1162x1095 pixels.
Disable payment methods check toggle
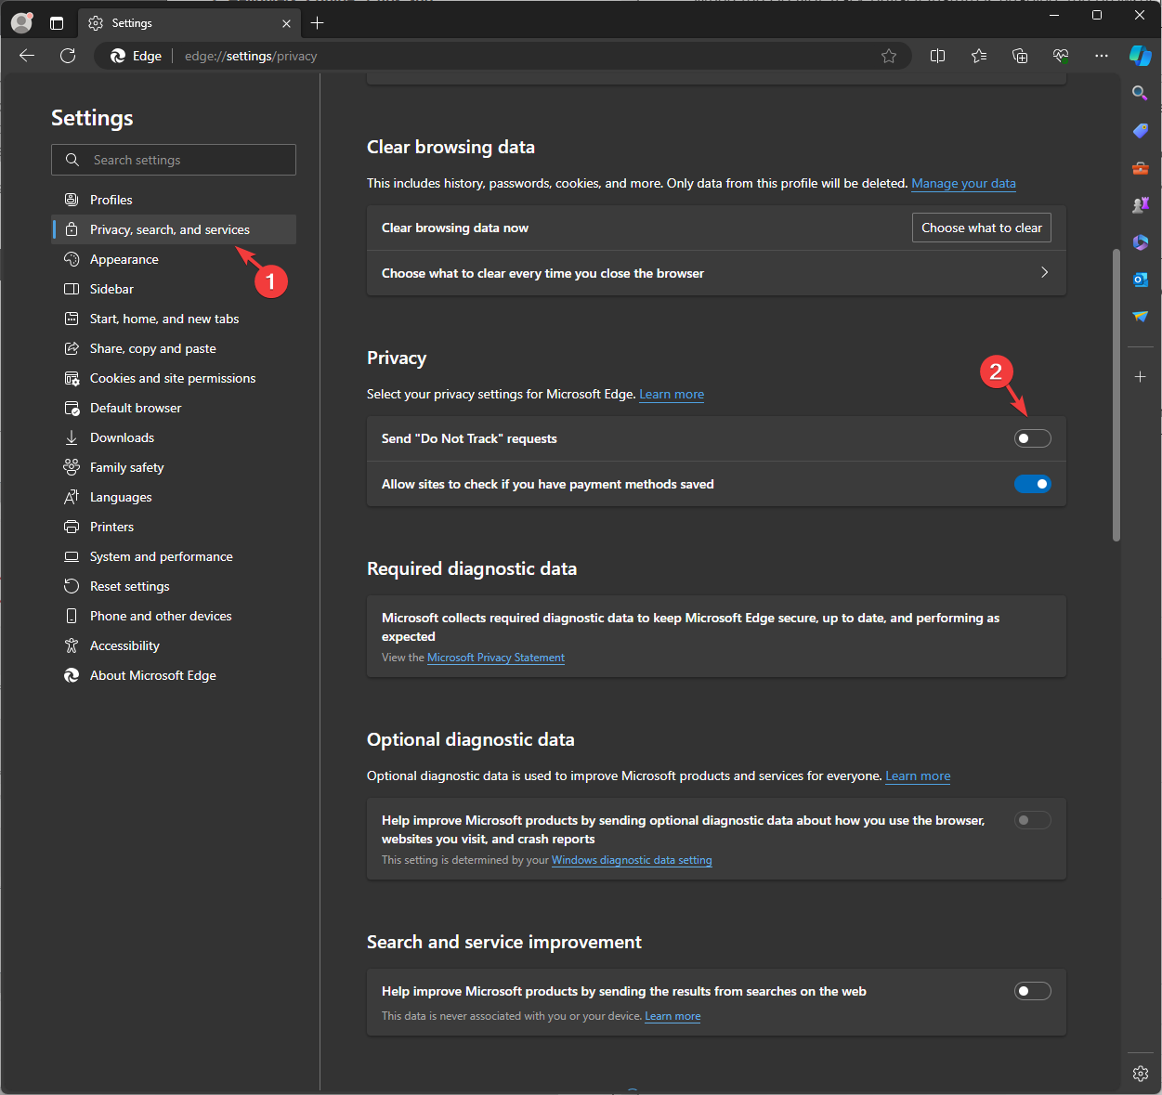[1033, 484]
